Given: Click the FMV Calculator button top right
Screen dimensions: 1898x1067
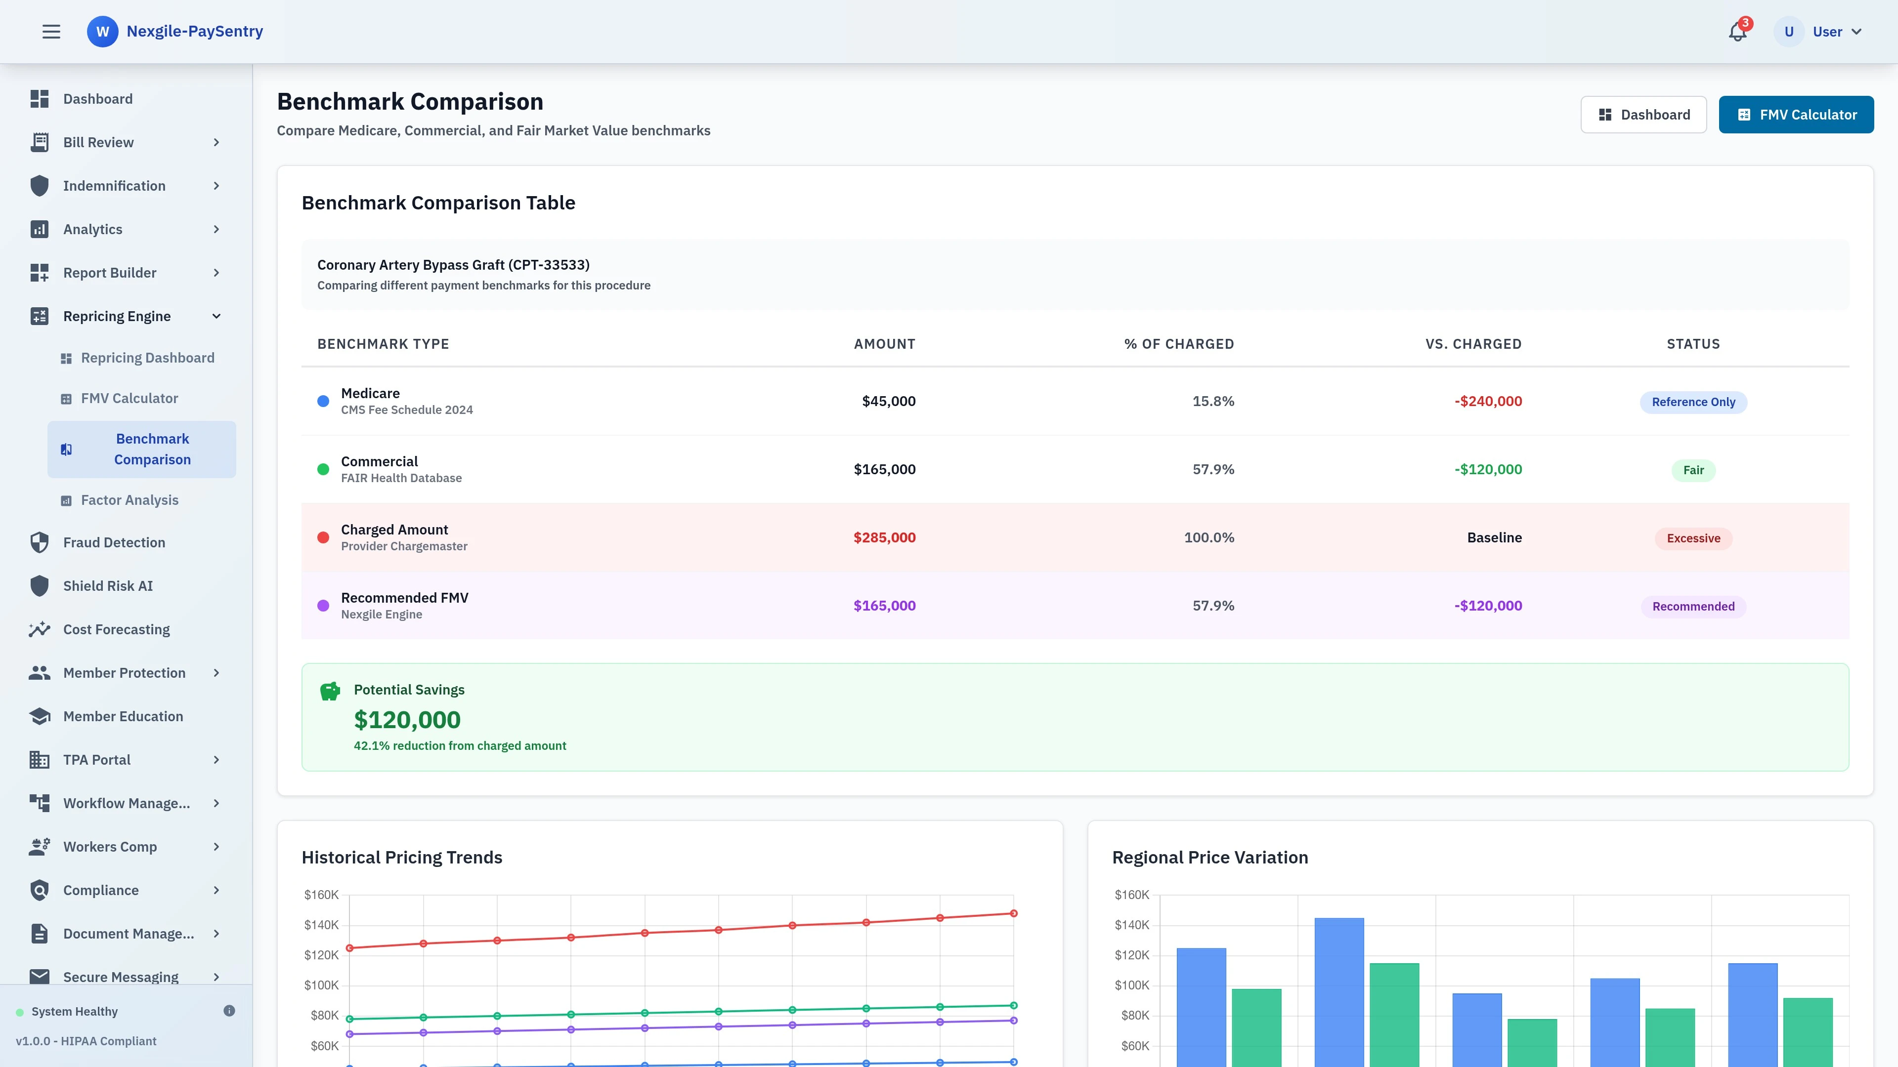Looking at the screenshot, I should [x=1796, y=114].
